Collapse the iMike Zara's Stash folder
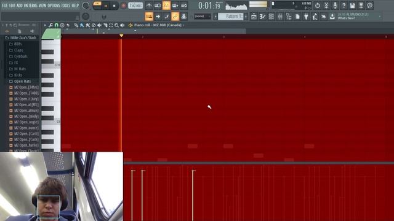The image size is (394, 221). (20, 37)
